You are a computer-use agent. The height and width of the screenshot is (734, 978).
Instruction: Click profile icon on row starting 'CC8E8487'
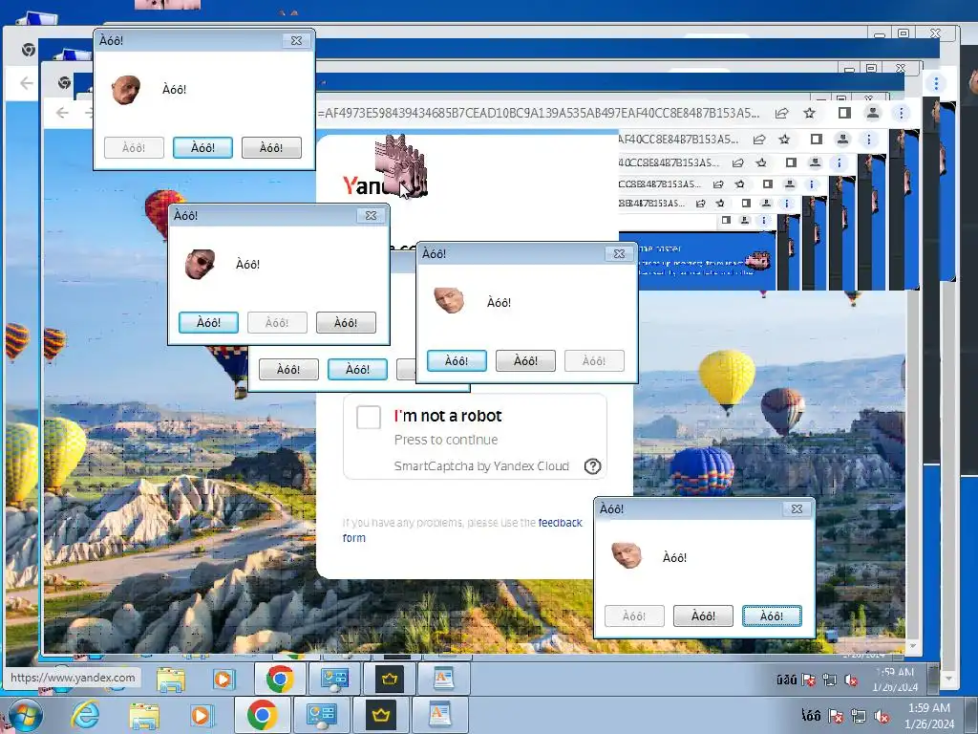[790, 184]
